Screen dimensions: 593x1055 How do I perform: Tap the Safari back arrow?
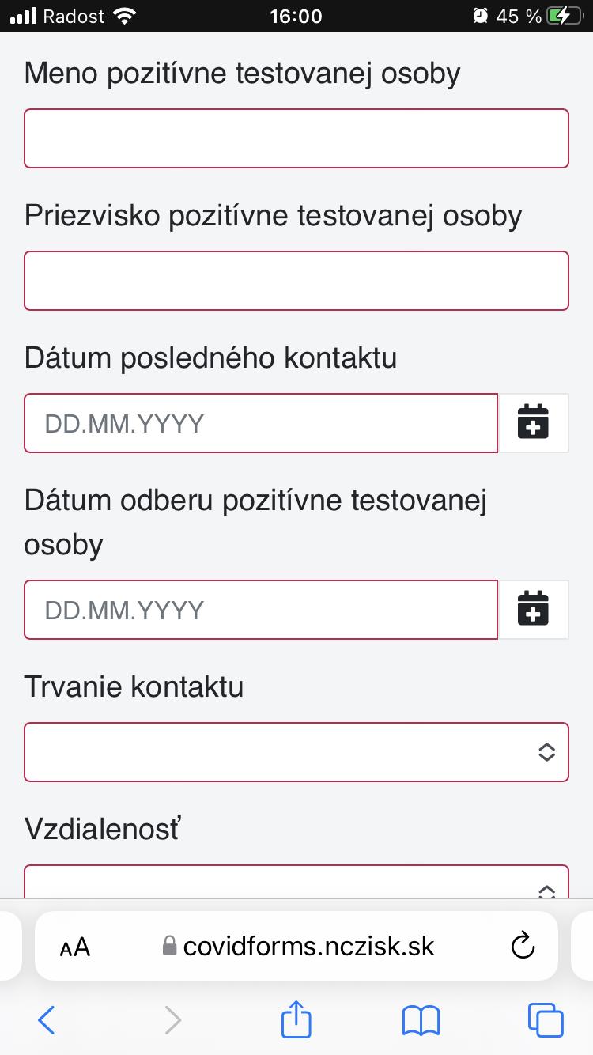[47, 1019]
